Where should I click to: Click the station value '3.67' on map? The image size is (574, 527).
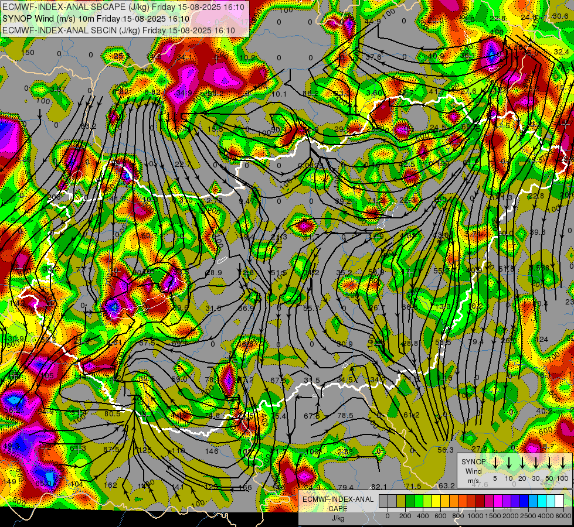coord(58,89)
